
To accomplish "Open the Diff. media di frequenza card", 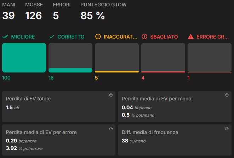I will [175, 140].
